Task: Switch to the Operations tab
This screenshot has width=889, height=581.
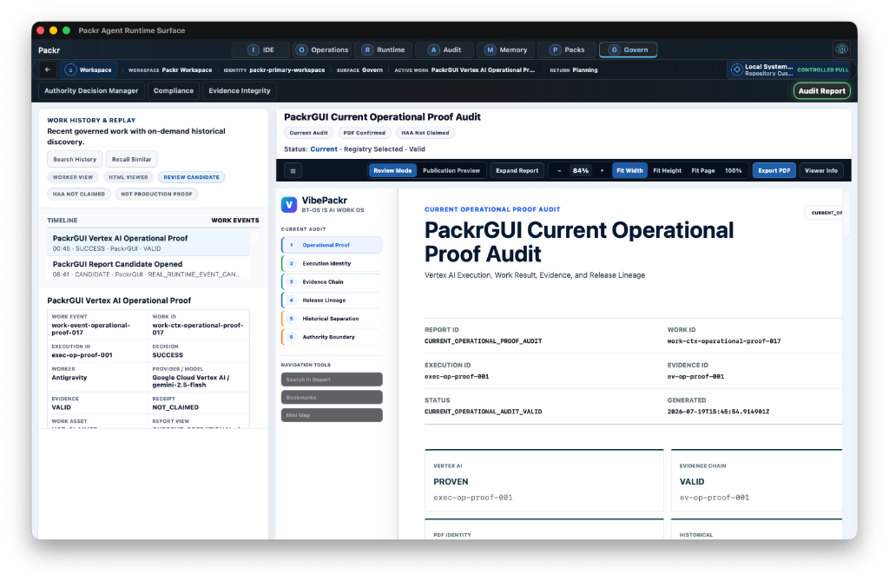Action: (x=323, y=50)
